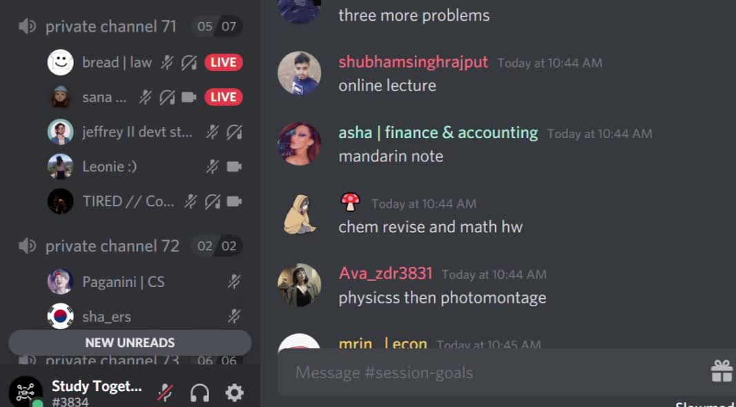Viewport: 736px width, 407px height.
Task: Open Ava_zdr3831's profile avatar
Action: (299, 285)
